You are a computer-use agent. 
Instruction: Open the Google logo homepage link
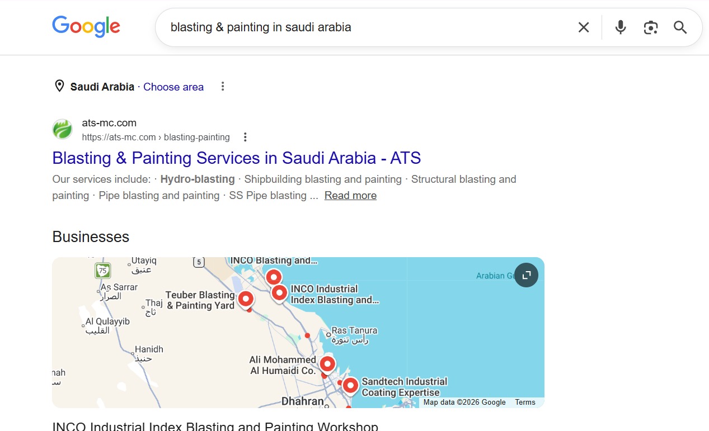point(86,26)
